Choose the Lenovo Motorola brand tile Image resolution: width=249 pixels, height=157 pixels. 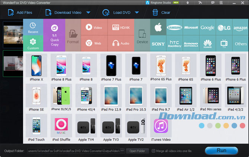coord(191,43)
